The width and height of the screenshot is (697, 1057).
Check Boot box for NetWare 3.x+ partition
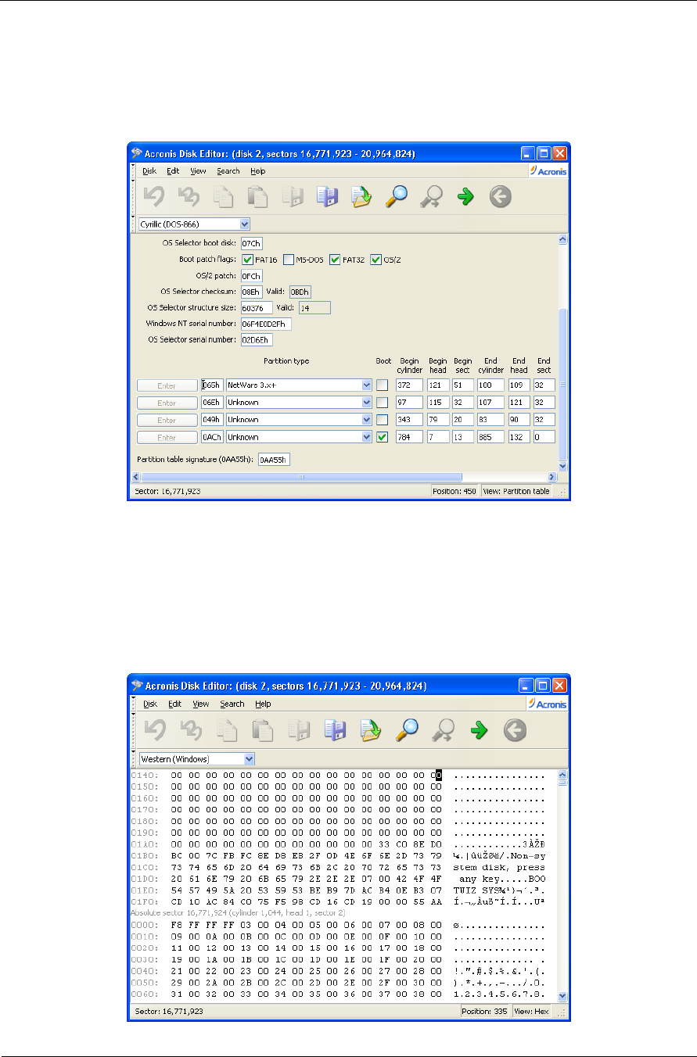click(382, 385)
